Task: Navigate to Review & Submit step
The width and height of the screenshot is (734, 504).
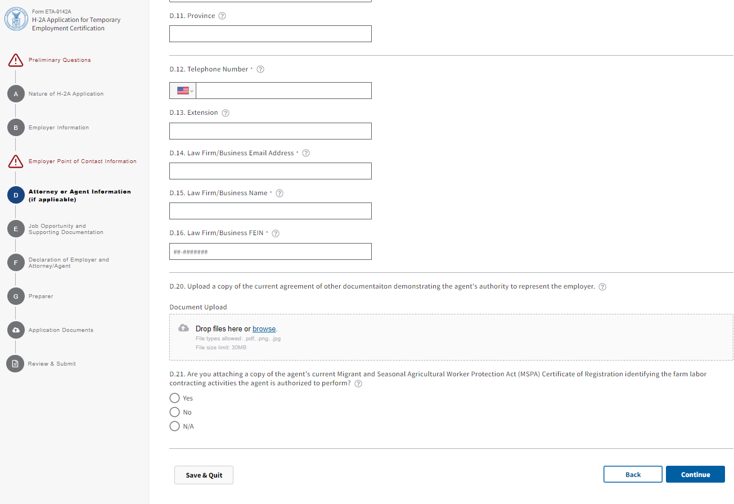Action: tap(52, 364)
